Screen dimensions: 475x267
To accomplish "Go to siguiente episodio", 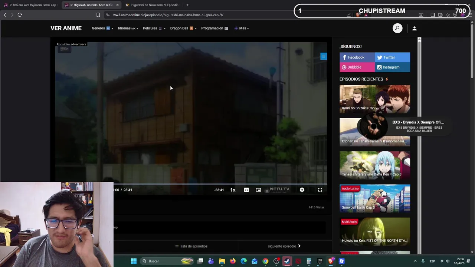I will 284,246.
